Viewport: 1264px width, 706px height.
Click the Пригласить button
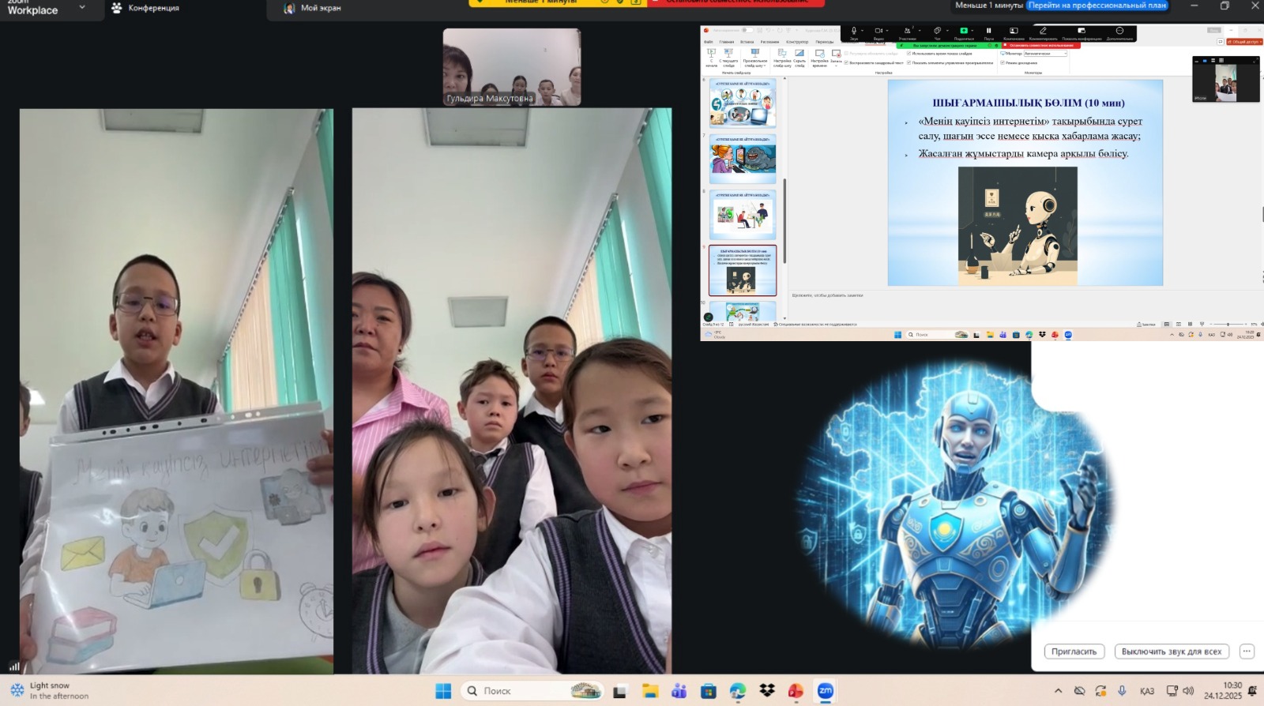[1074, 652]
